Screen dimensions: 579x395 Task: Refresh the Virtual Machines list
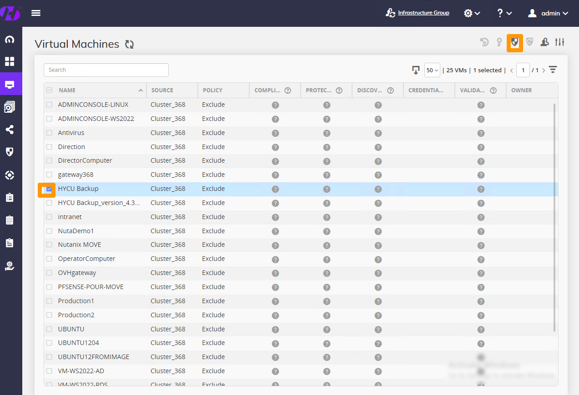coord(130,44)
